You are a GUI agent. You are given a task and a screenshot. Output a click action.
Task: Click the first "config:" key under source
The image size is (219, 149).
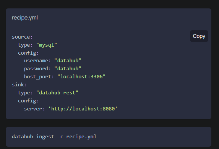point(28,53)
